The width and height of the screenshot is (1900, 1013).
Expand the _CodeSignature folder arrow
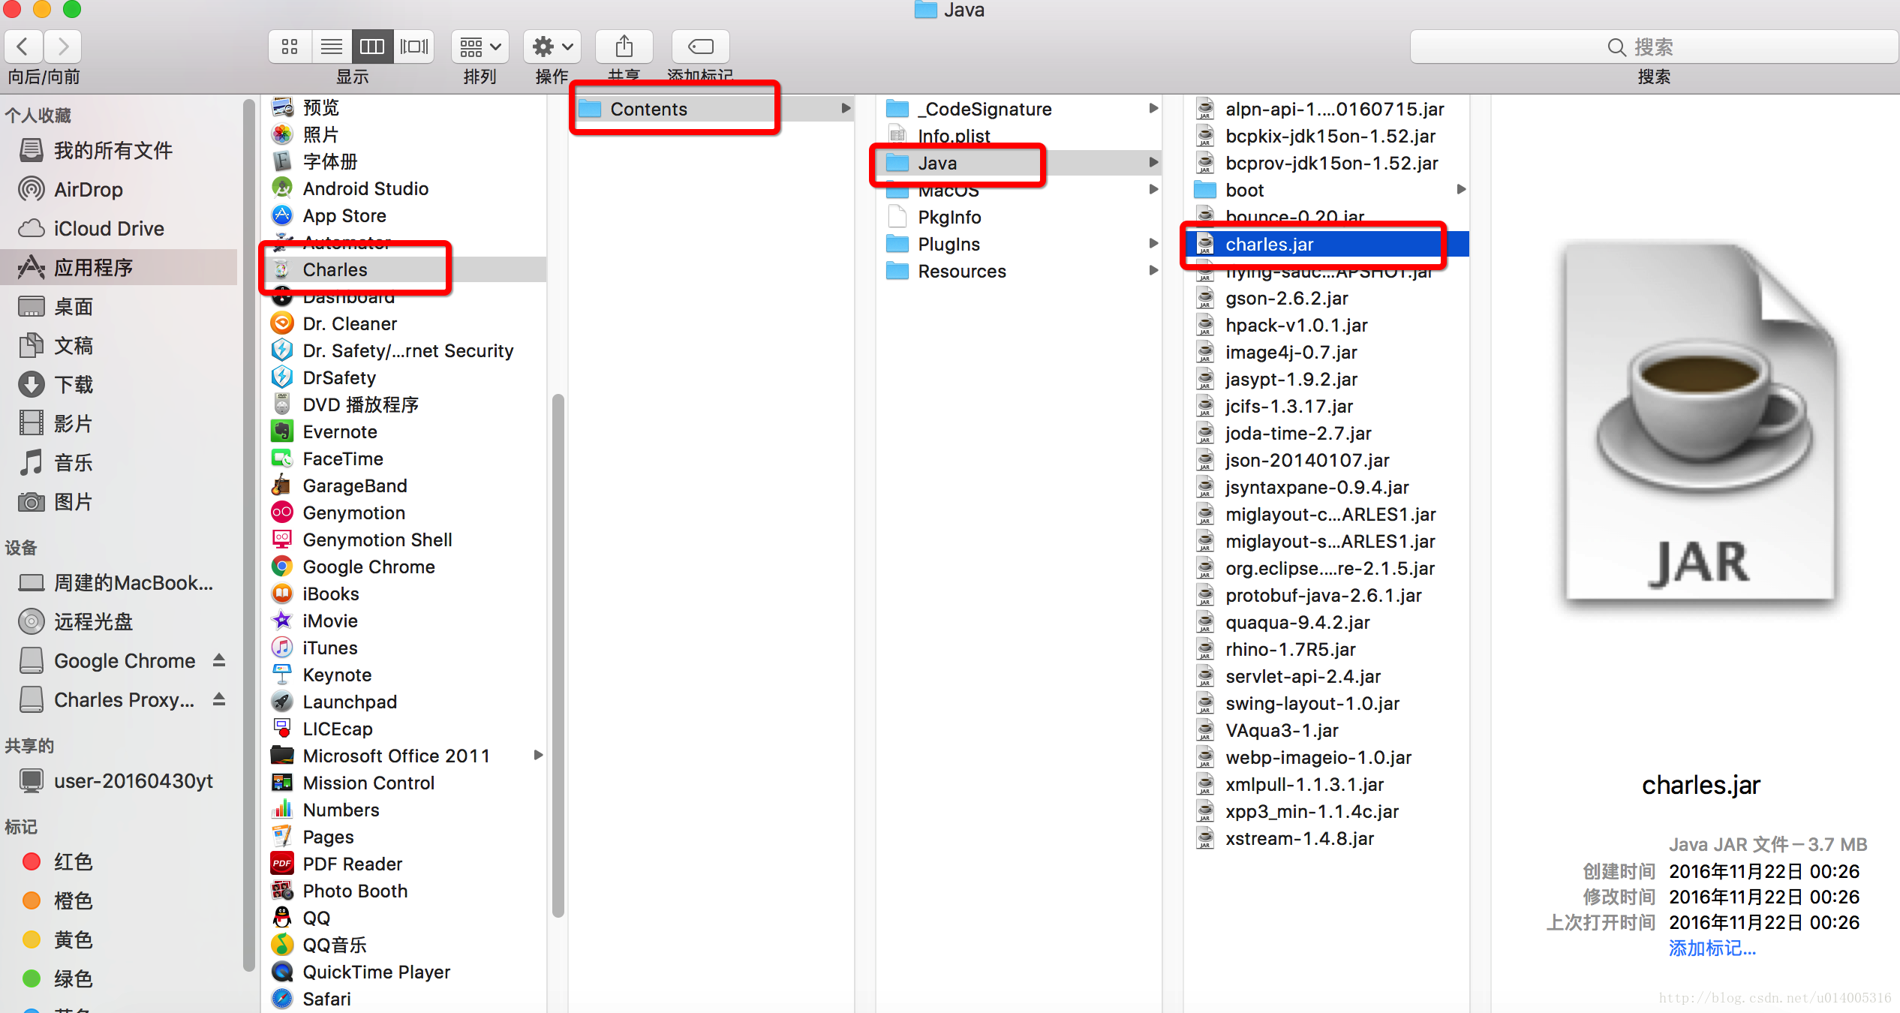click(x=1153, y=108)
